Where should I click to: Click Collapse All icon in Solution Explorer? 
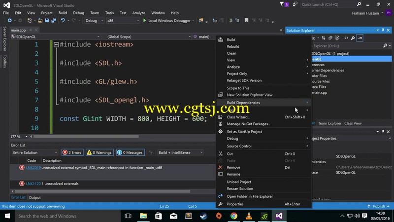(330, 38)
